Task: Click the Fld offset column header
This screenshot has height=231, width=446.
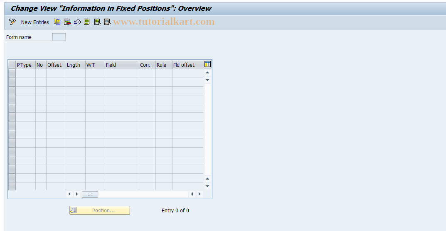Action: tap(188, 65)
